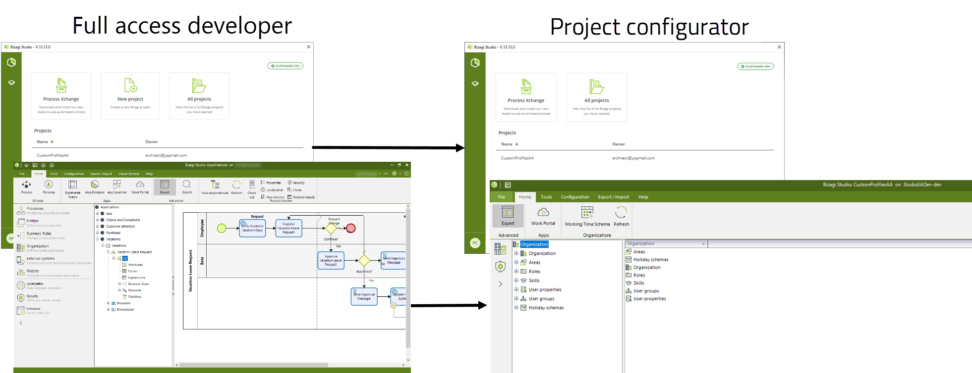Image resolution: width=972 pixels, height=373 pixels.
Task: Click Localization in Process Version group
Action: pos(272,190)
